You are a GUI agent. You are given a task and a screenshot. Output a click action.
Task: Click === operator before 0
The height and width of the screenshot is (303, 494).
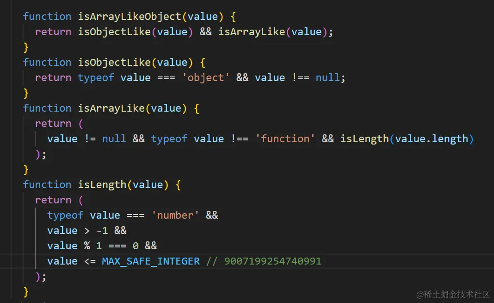pos(117,246)
